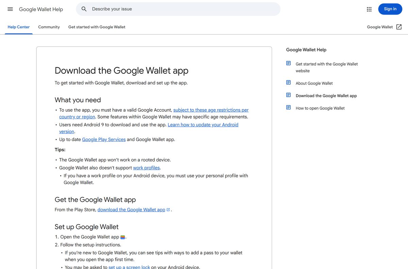Open the work profiles link
Viewport: 408px width, 269px height.
click(146, 168)
